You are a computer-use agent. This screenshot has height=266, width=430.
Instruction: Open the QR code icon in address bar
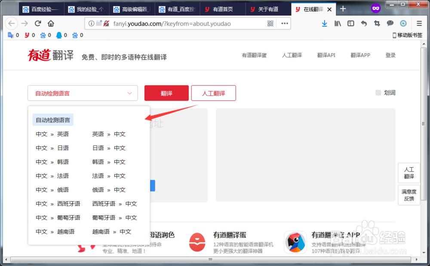pos(270,24)
